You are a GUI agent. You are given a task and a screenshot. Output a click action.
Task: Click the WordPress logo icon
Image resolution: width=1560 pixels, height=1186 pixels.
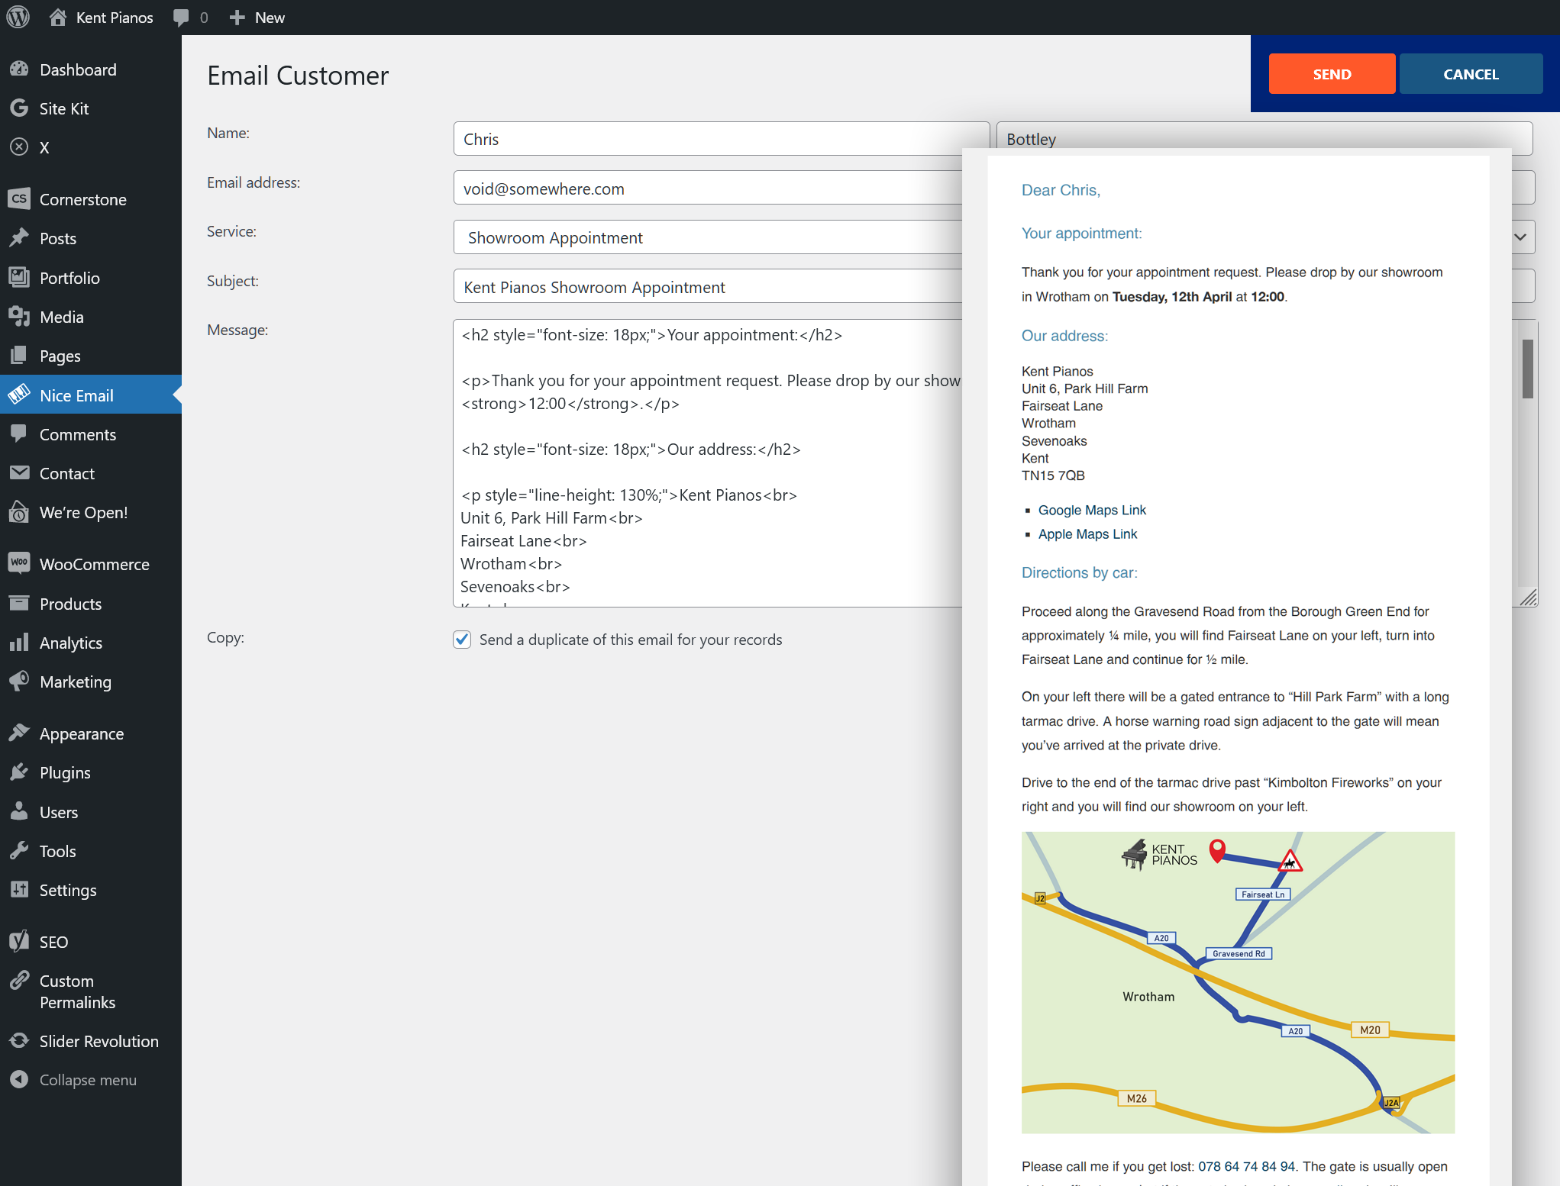pos(18,17)
